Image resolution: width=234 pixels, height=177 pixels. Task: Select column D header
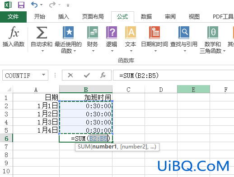161,89
